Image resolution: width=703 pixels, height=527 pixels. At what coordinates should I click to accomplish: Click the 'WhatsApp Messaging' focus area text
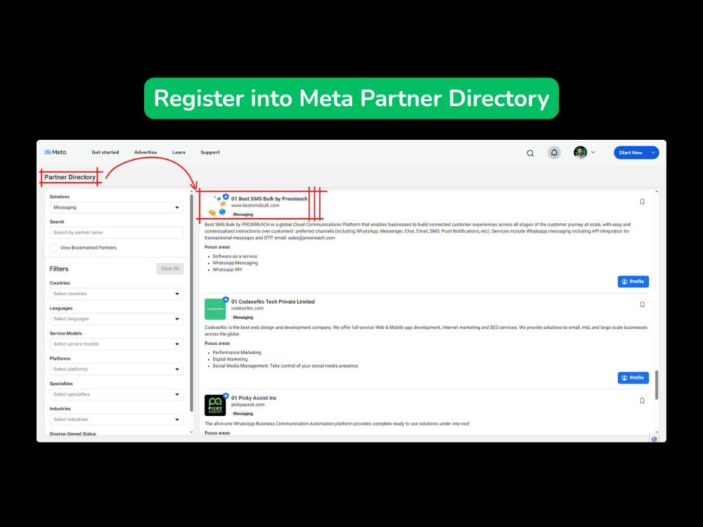(x=236, y=263)
